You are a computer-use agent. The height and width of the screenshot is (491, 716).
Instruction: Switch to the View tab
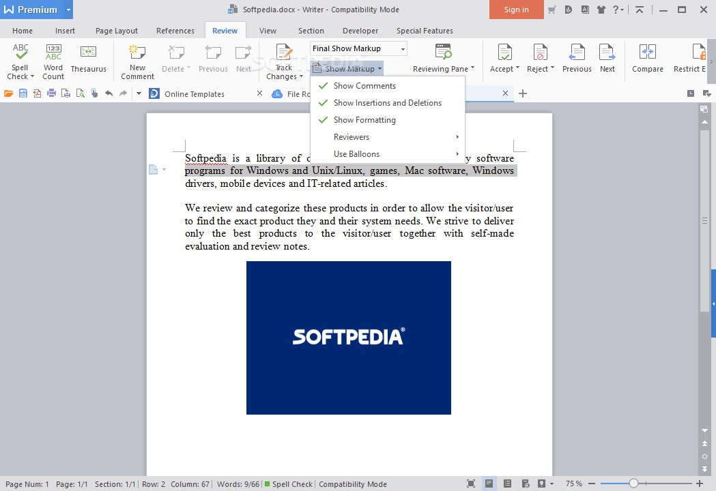268,31
